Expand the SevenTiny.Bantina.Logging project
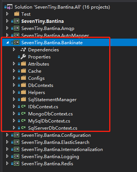This screenshot has width=137, height=172. click(7, 156)
